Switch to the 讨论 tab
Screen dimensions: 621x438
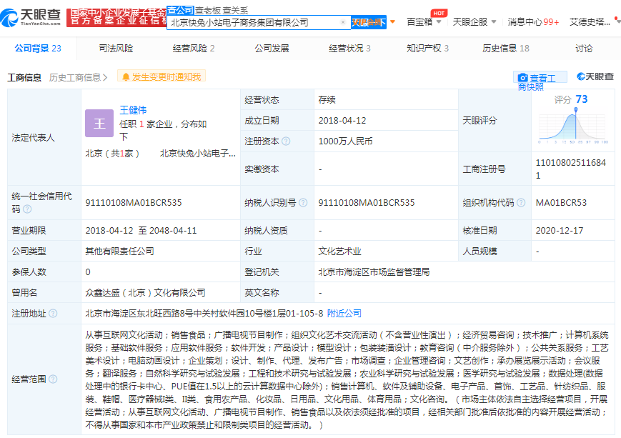[584, 49]
